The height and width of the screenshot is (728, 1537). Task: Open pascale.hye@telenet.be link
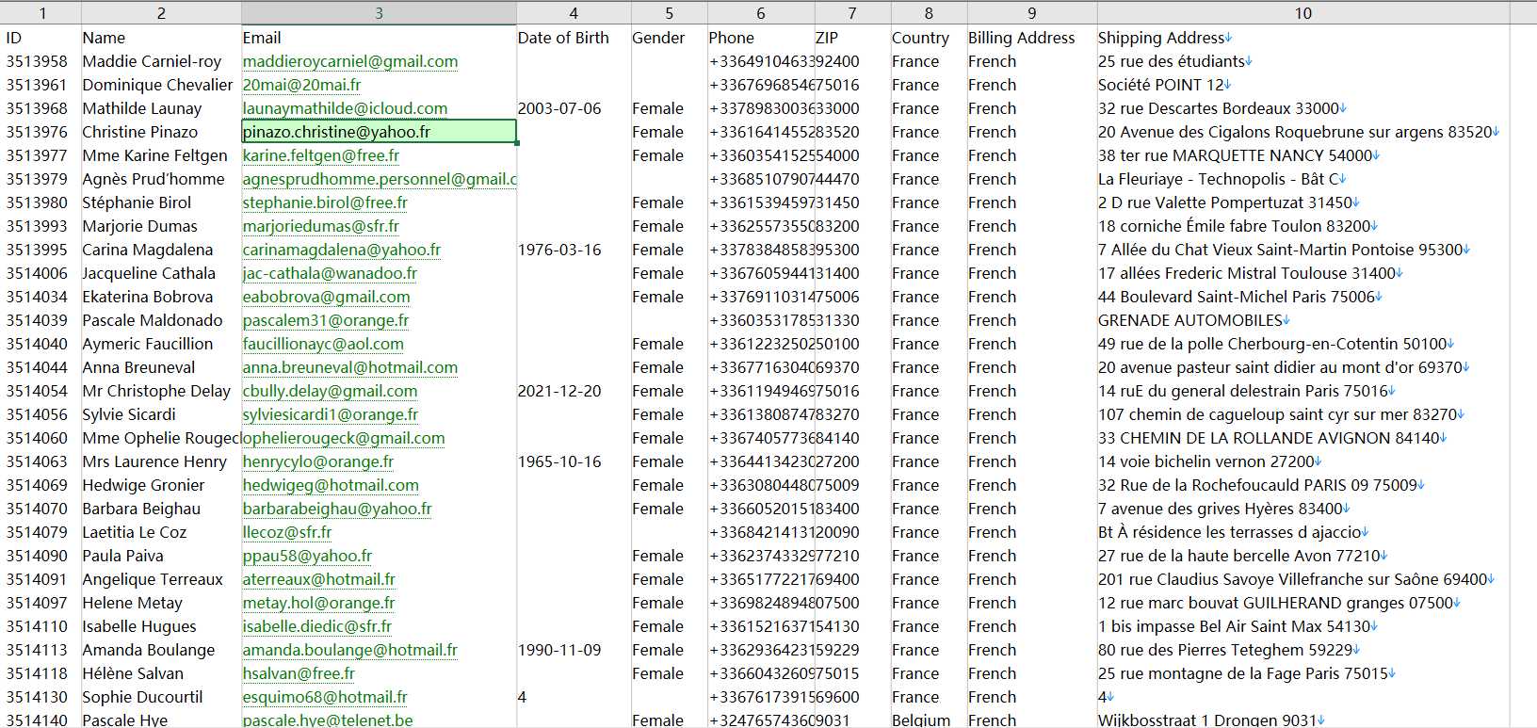pyautogui.click(x=328, y=720)
